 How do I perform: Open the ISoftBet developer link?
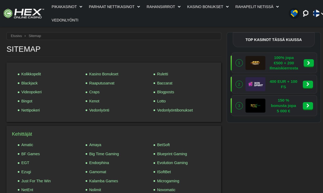[x=164, y=172]
